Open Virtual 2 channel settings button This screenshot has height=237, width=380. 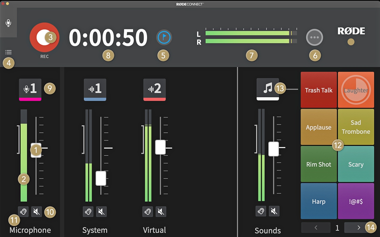tap(154, 89)
